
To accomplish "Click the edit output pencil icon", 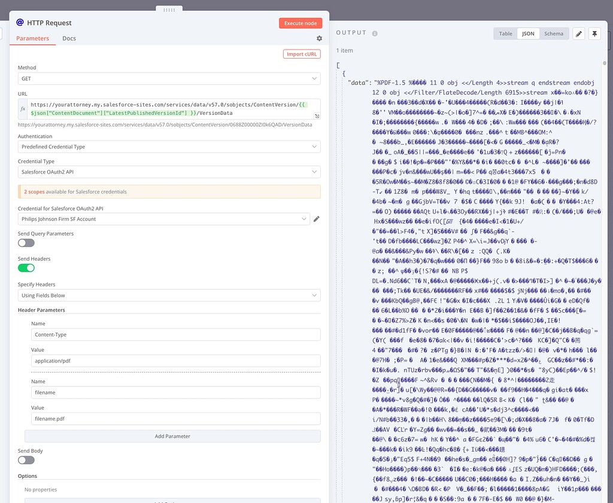I will point(578,33).
